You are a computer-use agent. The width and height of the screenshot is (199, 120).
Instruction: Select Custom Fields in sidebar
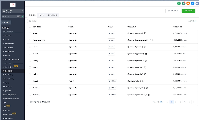8,71
